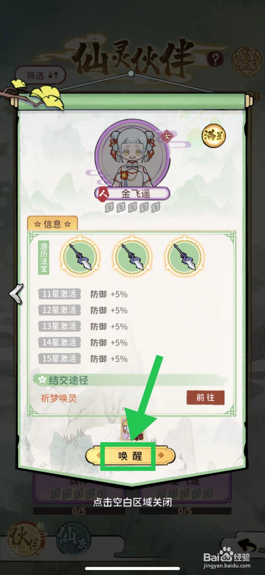Image resolution: width=265 pixels, height=575 pixels.
Task: Click the 前往 button
Action: click(x=205, y=397)
